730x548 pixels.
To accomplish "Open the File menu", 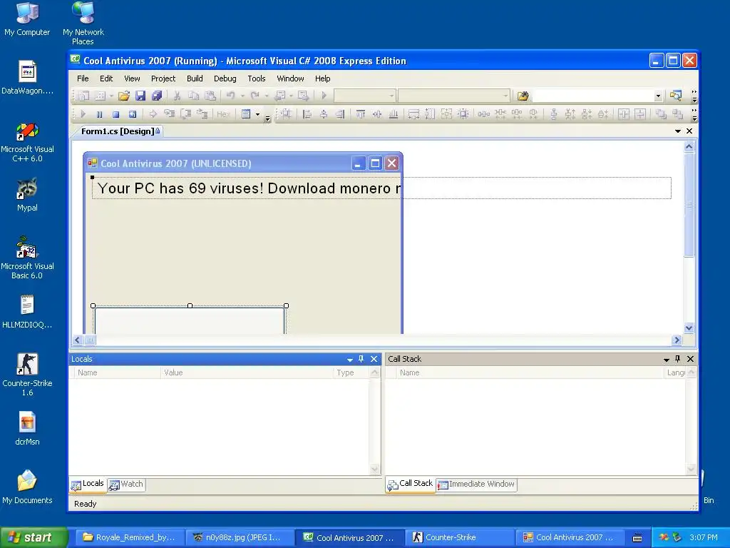I will [x=83, y=78].
